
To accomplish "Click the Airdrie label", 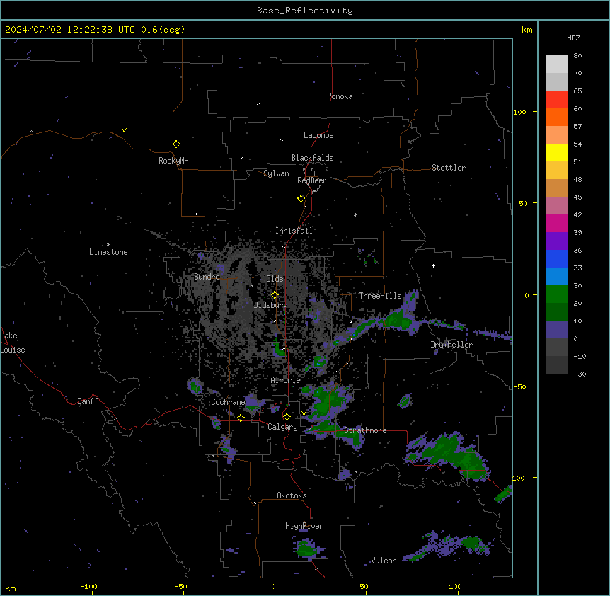I will (x=286, y=380).
